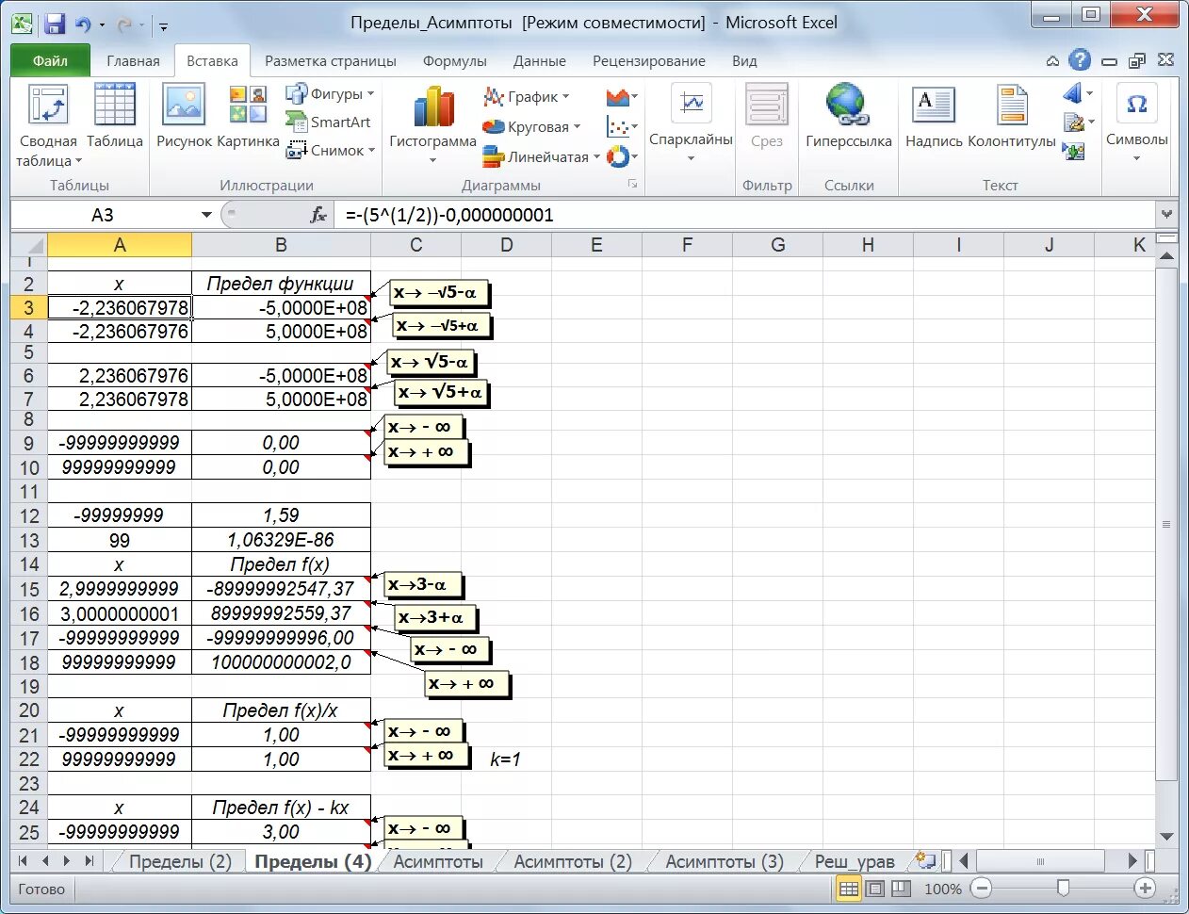Viewport: 1189px width, 914px height.
Task: Click the zoom slider handle
Action: pos(1064,888)
